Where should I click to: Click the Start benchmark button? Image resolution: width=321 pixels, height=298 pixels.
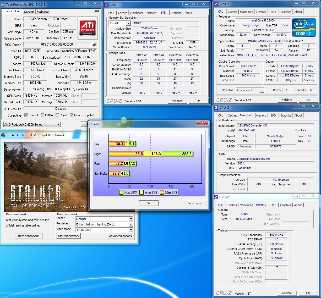click(69, 236)
